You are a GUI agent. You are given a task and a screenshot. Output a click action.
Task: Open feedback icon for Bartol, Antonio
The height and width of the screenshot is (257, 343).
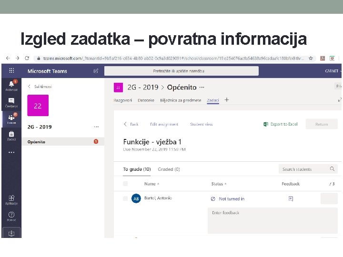coord(291,198)
